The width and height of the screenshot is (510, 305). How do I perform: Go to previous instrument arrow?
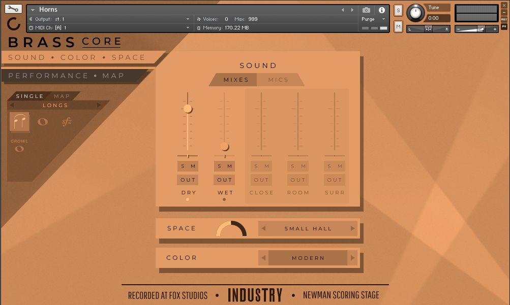point(343,10)
